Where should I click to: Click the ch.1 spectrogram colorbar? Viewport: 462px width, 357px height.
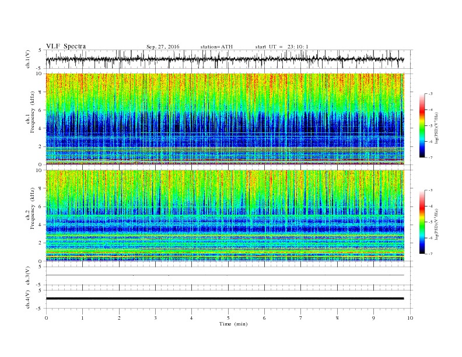(422, 125)
